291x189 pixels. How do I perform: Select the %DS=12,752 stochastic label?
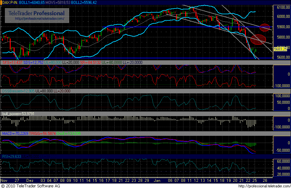pyautogui.click(x=33, y=63)
